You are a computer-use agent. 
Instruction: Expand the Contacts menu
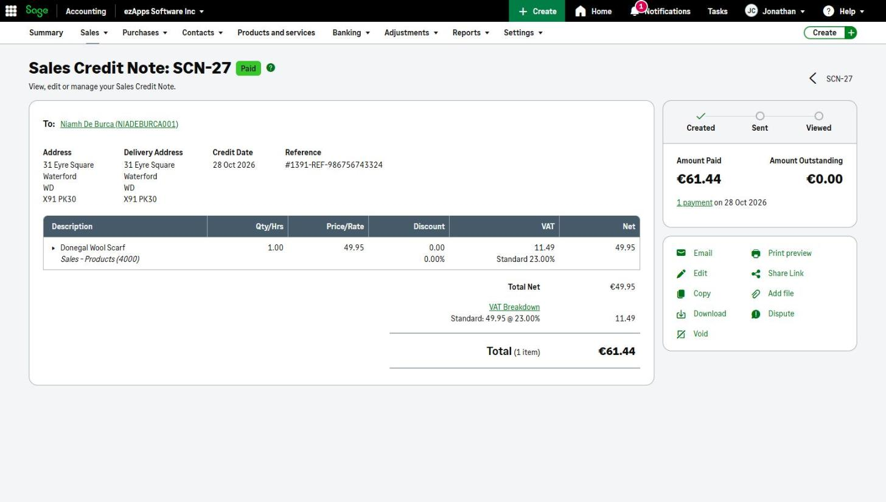coord(202,33)
